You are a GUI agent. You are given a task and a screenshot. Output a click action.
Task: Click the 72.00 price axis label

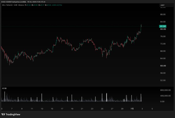163,44
